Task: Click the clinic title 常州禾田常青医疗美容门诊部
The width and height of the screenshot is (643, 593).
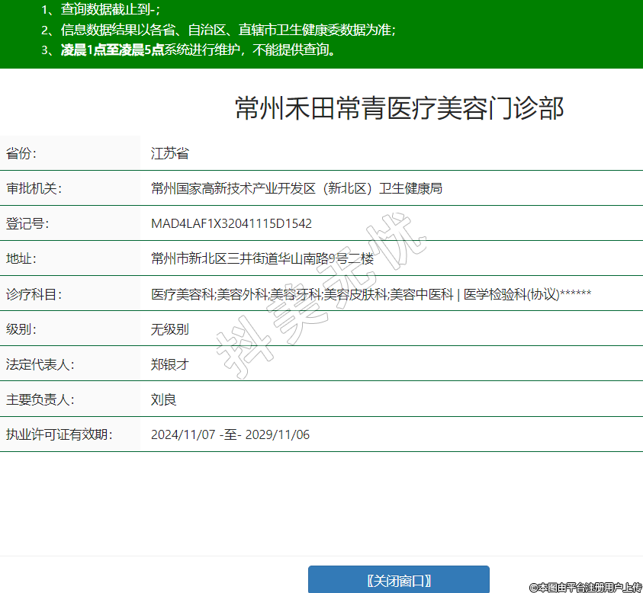Action: pos(399,108)
